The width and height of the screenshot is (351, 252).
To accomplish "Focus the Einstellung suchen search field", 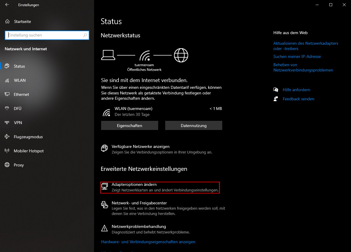I will (44, 35).
